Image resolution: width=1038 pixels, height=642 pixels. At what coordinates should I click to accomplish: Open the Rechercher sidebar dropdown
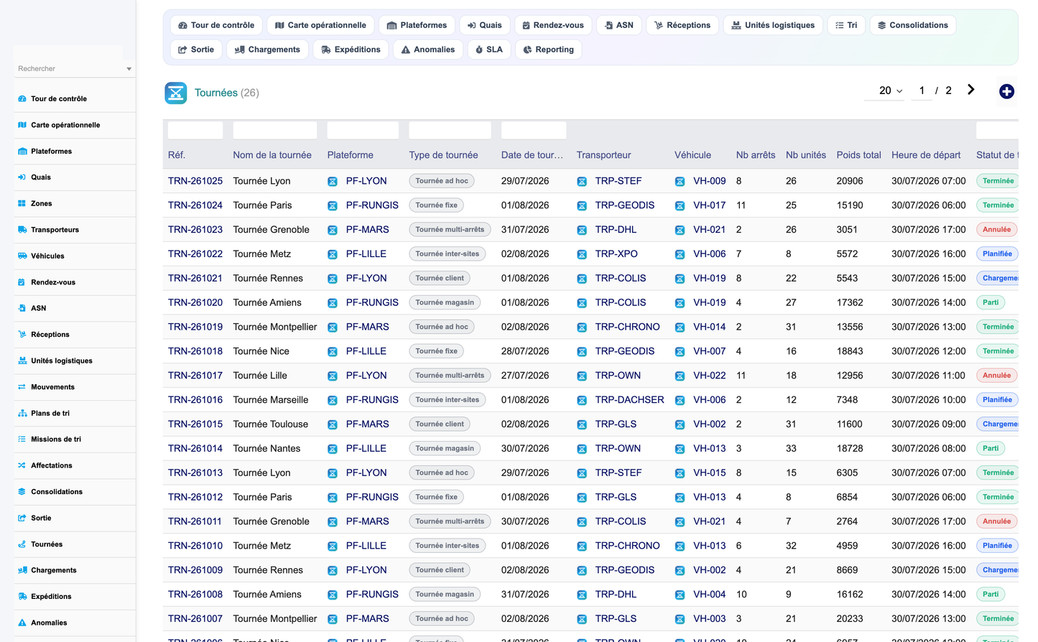coord(75,69)
